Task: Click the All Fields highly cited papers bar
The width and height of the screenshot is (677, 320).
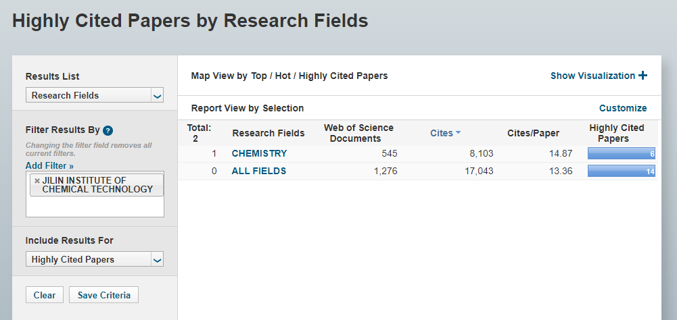Action: click(621, 171)
